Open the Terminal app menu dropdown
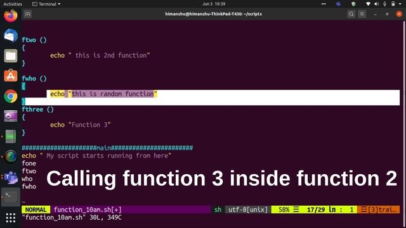 coord(46,4)
